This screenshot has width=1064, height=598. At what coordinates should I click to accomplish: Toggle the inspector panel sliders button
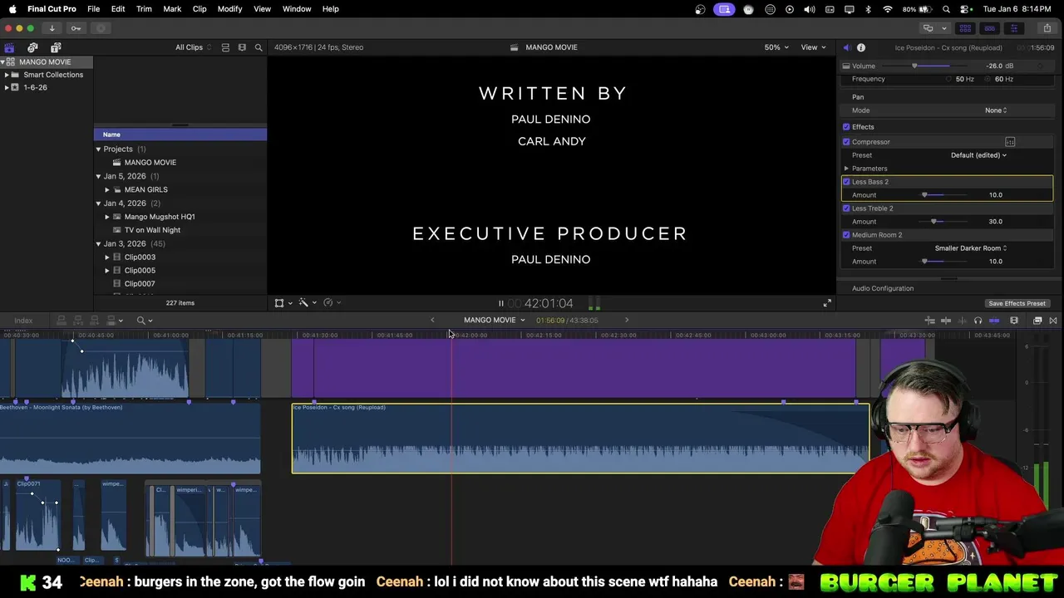coord(1013,28)
